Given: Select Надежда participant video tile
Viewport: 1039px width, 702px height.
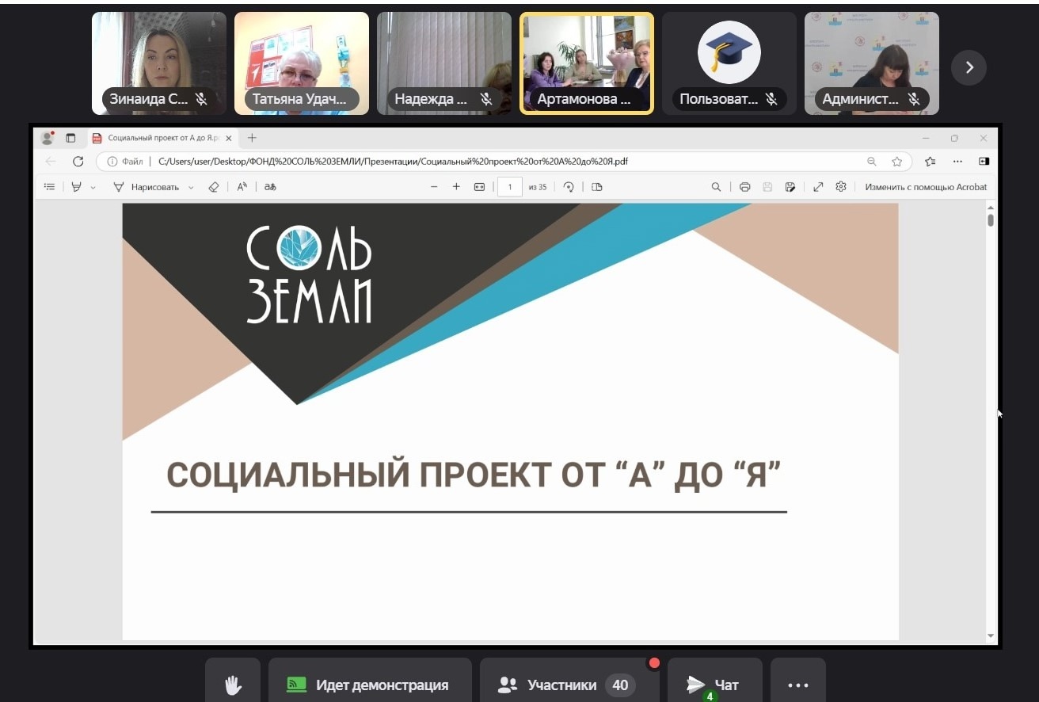Looking at the screenshot, I should tap(444, 63).
